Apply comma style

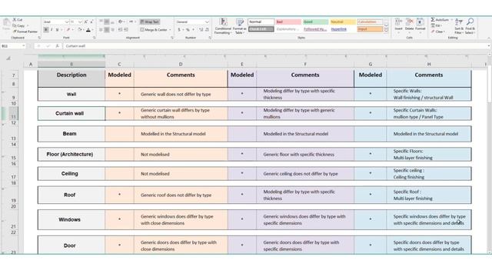click(193, 30)
